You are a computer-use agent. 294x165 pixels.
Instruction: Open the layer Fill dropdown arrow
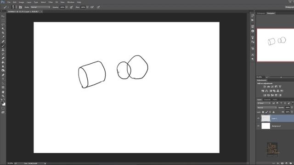tap(292, 112)
